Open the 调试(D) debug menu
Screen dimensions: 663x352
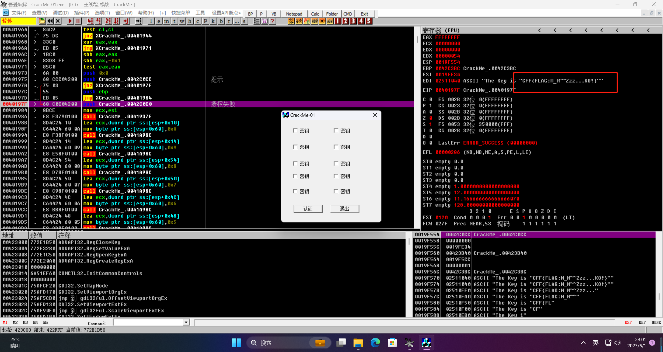coord(61,13)
